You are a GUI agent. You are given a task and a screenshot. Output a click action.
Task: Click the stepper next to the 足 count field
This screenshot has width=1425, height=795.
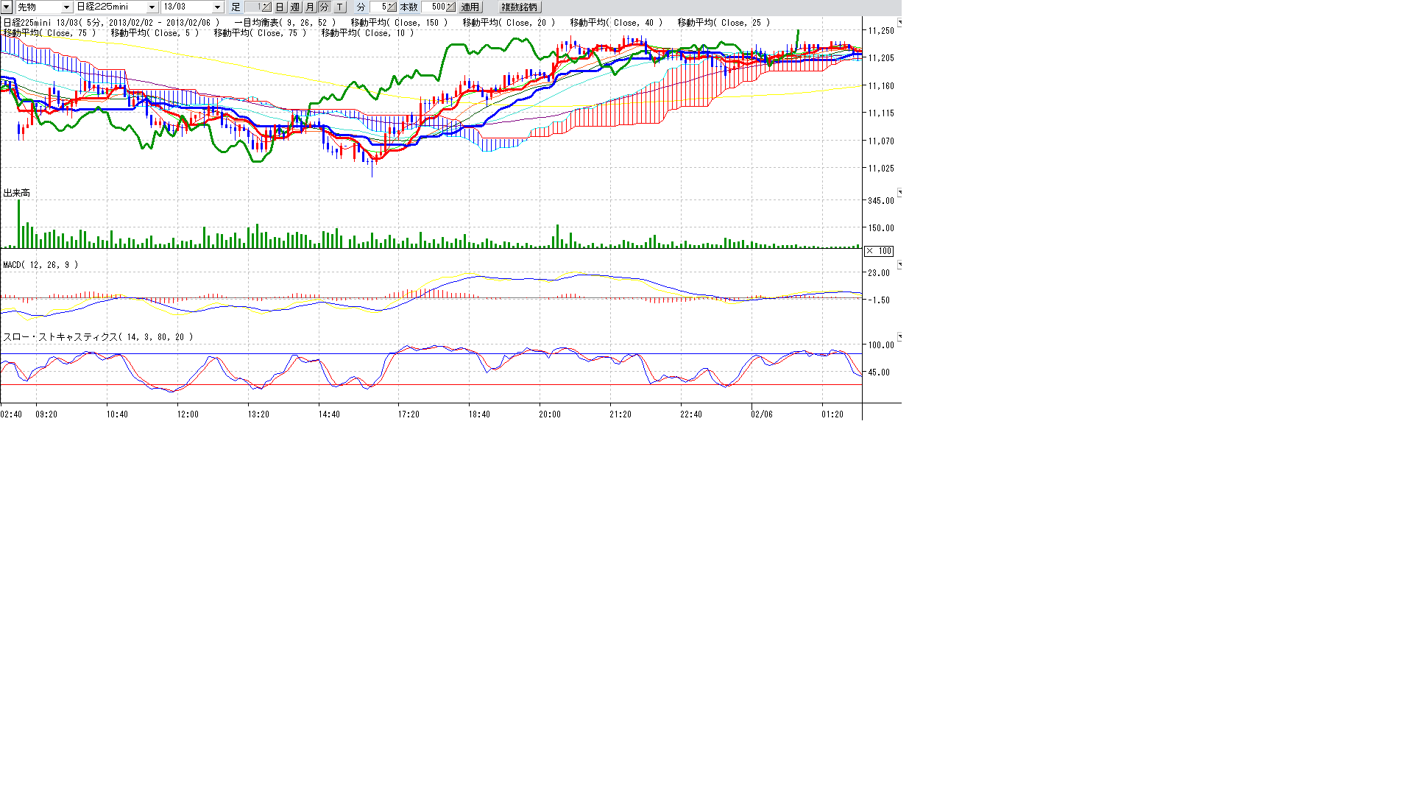[266, 7]
